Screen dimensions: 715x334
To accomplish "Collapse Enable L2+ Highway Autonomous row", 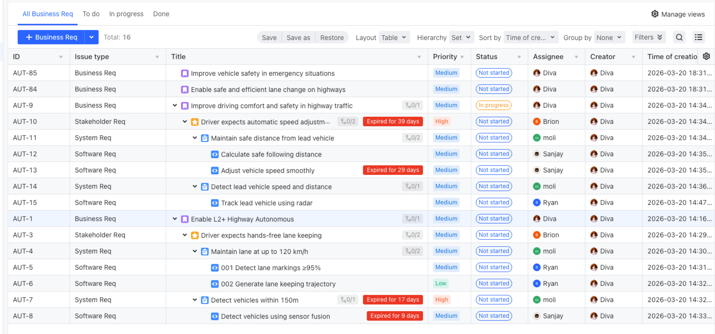I will 175,219.
